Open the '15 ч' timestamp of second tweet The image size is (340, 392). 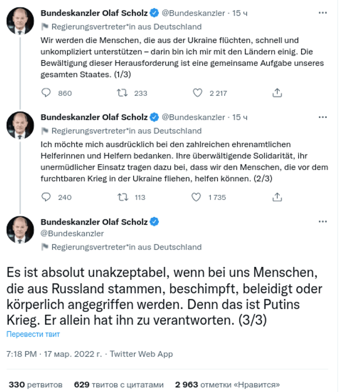pos(240,117)
